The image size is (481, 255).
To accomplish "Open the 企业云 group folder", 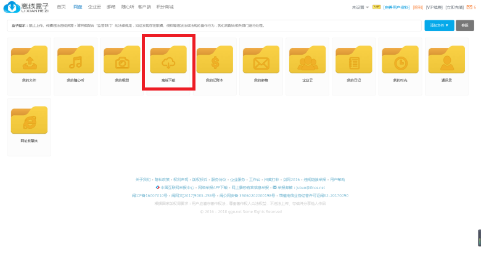I will pos(307,60).
